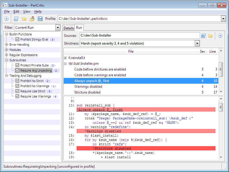Open the View menu

tap(27, 12)
